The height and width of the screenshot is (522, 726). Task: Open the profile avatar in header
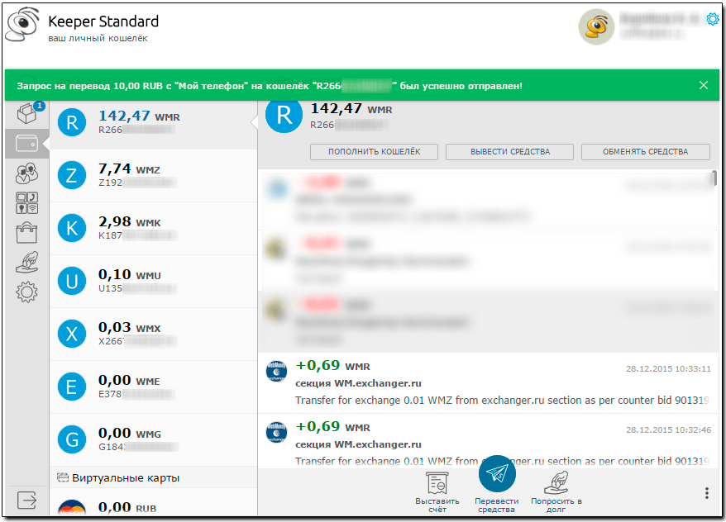pyautogui.click(x=596, y=26)
